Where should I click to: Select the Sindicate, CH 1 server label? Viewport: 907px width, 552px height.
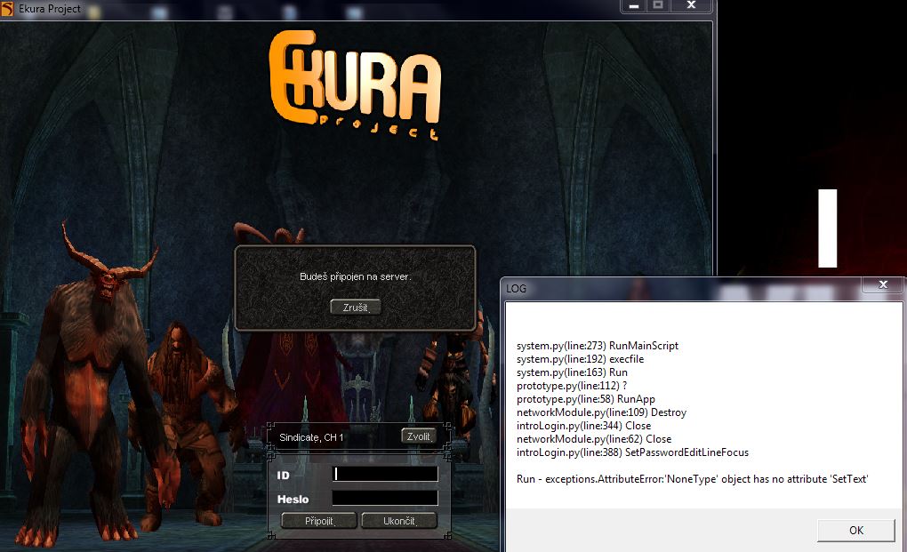(x=311, y=437)
